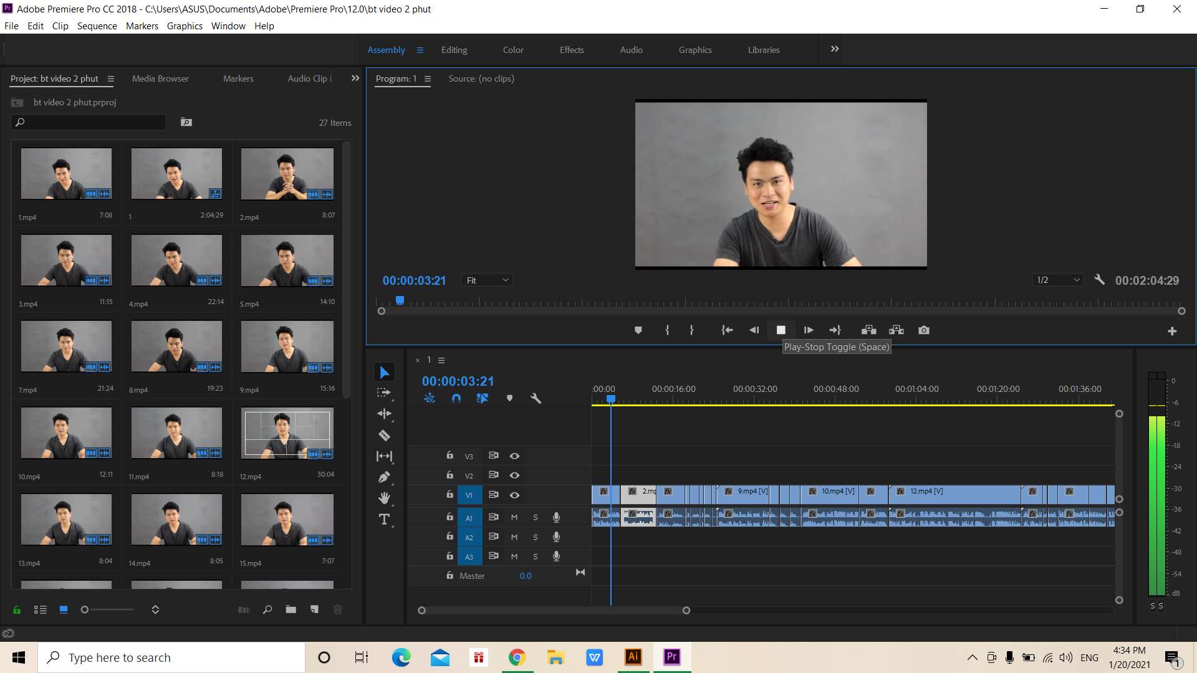The height and width of the screenshot is (673, 1197).
Task: Open the 1/2 playback resolution dropdown
Action: [1058, 280]
